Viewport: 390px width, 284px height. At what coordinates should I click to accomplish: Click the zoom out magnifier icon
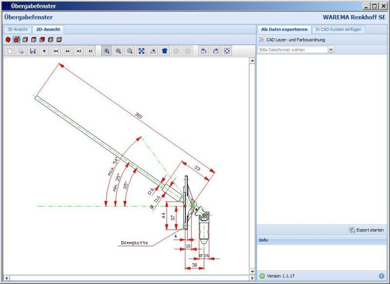pos(118,51)
